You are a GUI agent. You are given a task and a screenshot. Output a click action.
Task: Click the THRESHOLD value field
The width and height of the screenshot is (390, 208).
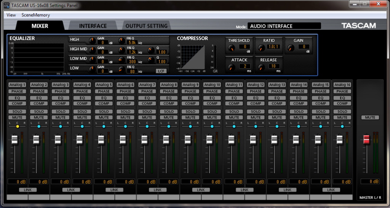click(x=244, y=47)
